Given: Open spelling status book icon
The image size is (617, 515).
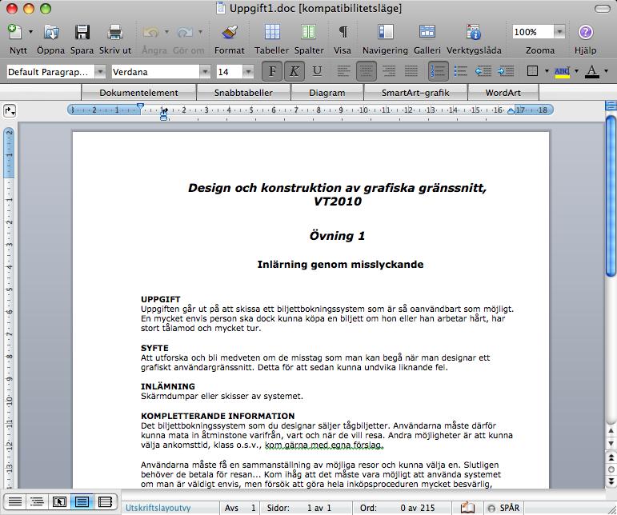Looking at the screenshot, I should click(467, 508).
